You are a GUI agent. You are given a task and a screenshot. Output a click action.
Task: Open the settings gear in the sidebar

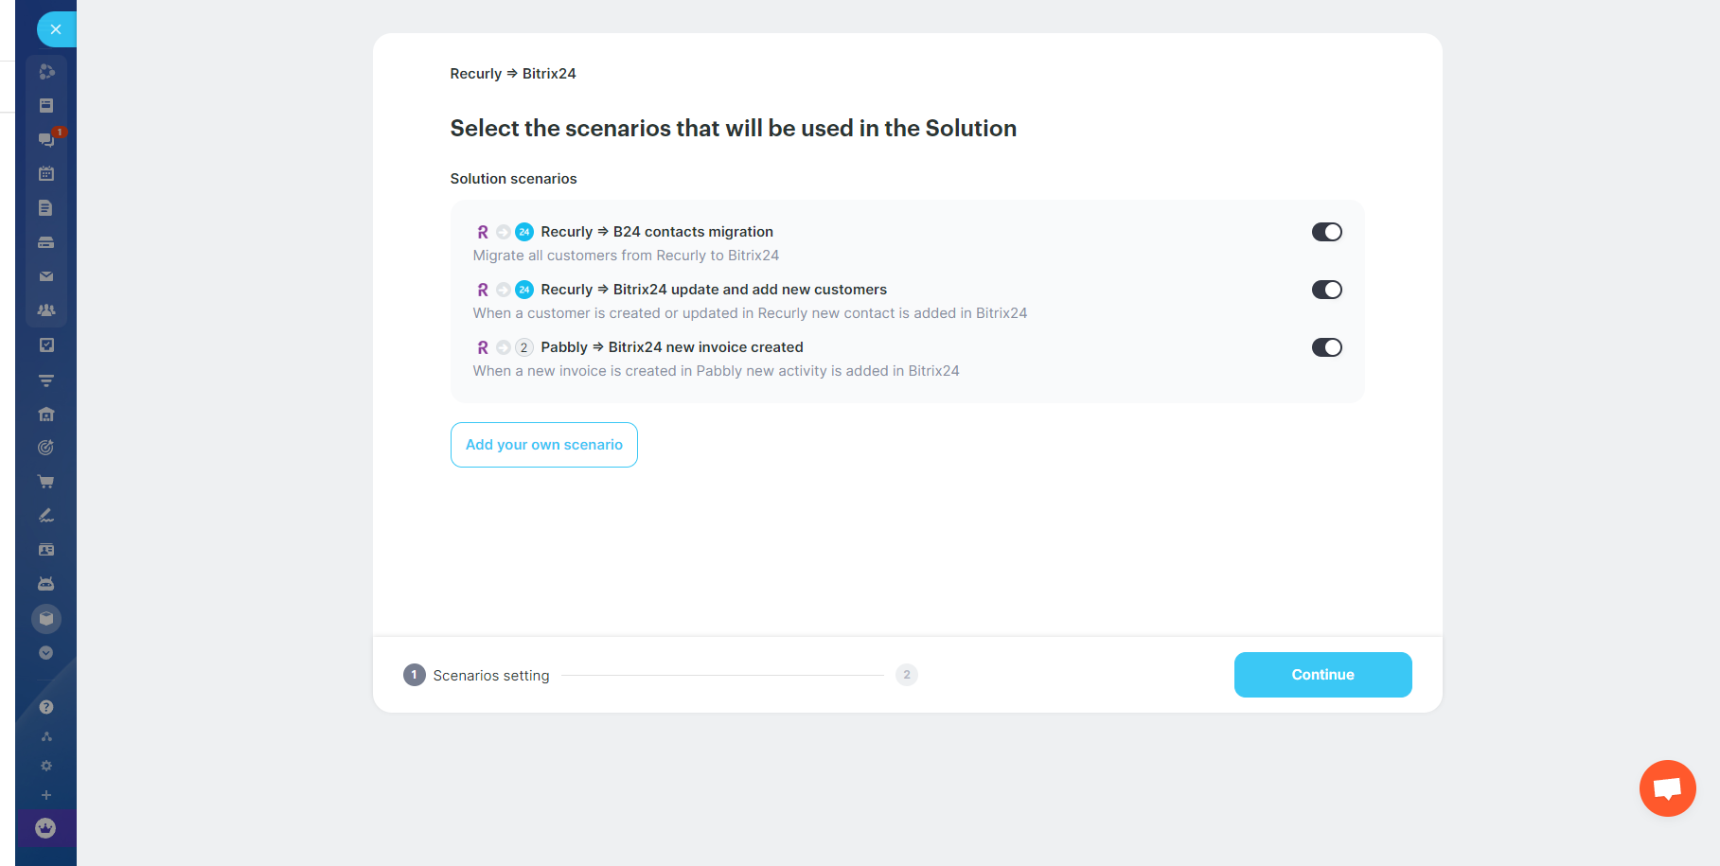pos(46,766)
